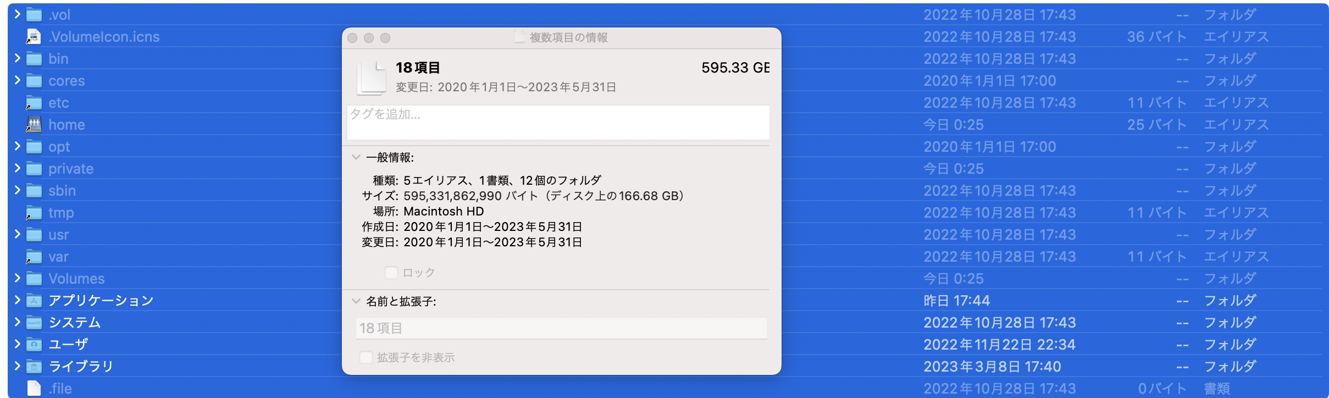Screen dimensions: 1329x398
Task: Click the home alias icon
Action: [x=33, y=124]
